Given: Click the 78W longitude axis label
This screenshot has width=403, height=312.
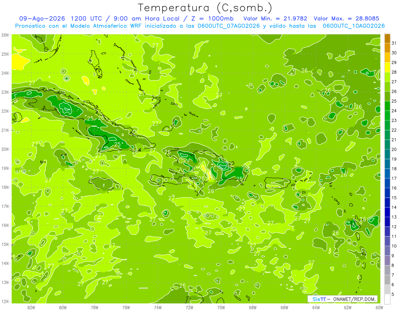Looking at the screenshot, I should [x=94, y=307].
